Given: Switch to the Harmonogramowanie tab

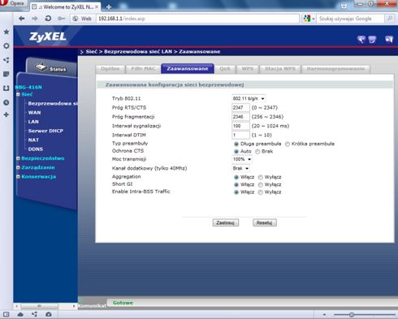Looking at the screenshot, I should (x=335, y=69).
